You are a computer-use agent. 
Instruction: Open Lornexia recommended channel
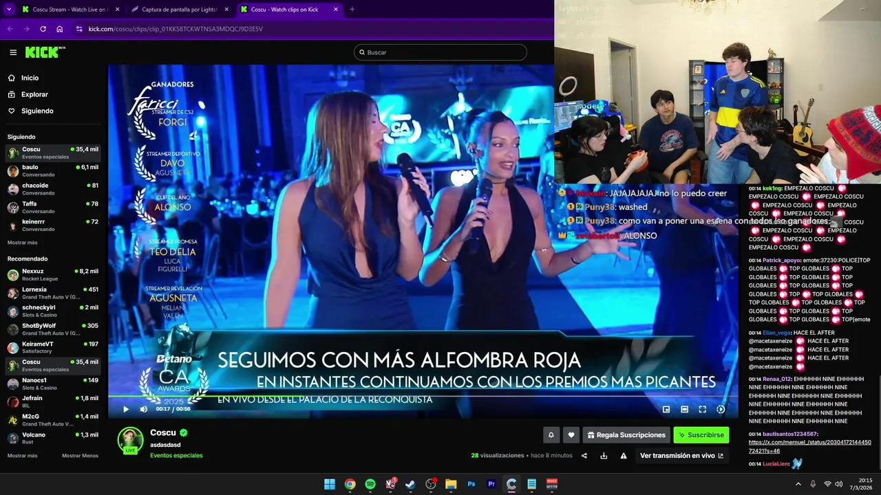tap(53, 293)
